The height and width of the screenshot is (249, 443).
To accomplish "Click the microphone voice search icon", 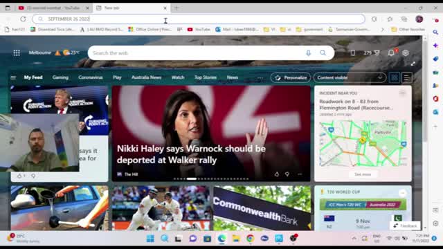I will click(308, 53).
